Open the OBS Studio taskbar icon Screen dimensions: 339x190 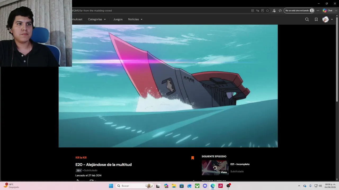coord(228,186)
